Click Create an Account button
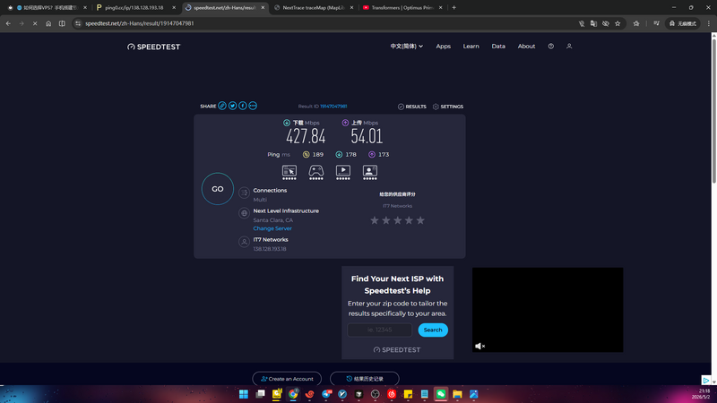717x403 pixels. point(287,379)
